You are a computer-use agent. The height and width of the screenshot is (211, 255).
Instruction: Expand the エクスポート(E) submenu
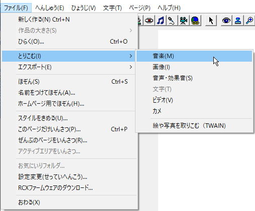[x=69, y=67]
